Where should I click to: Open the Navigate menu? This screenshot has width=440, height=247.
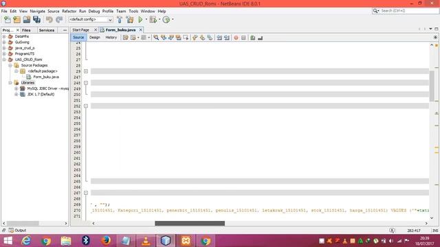[37, 11]
